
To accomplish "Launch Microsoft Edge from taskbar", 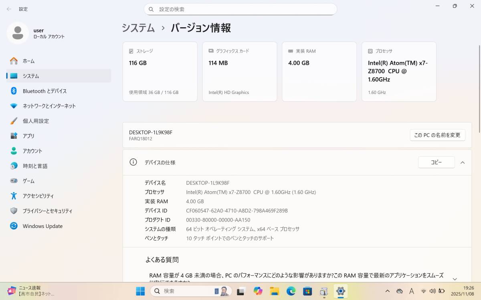I will 291,291.
